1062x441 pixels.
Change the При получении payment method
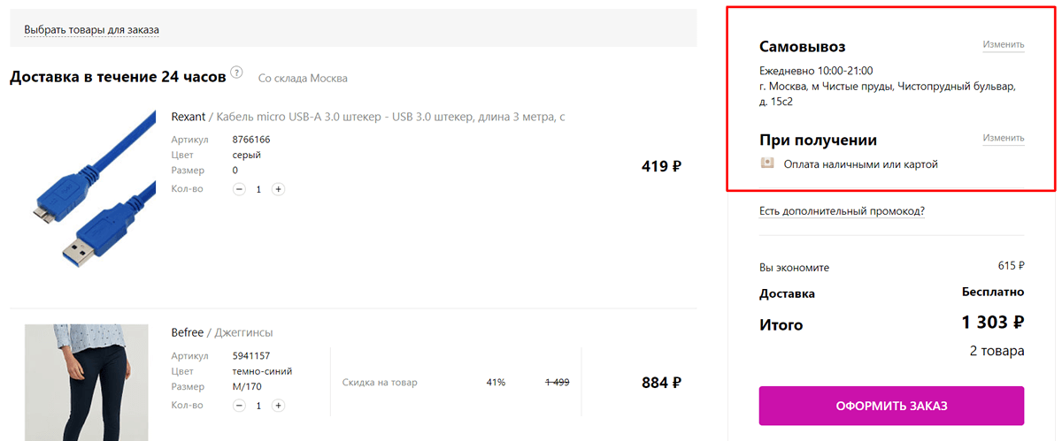pyautogui.click(x=1003, y=139)
